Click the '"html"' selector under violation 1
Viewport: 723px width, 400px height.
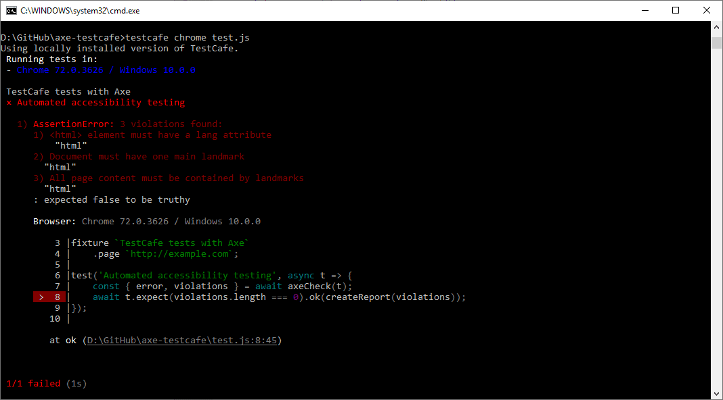point(71,145)
